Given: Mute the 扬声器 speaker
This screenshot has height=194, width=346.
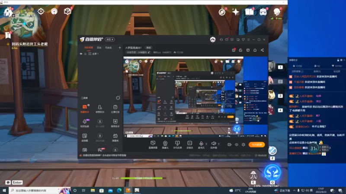Looking at the screenshot, I should [x=214, y=145].
